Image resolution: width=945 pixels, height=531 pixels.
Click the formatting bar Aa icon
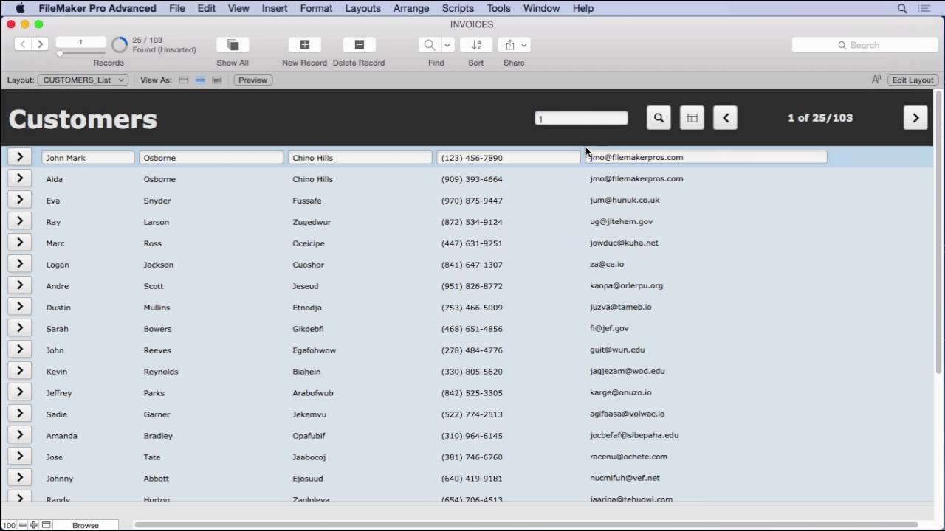click(876, 80)
